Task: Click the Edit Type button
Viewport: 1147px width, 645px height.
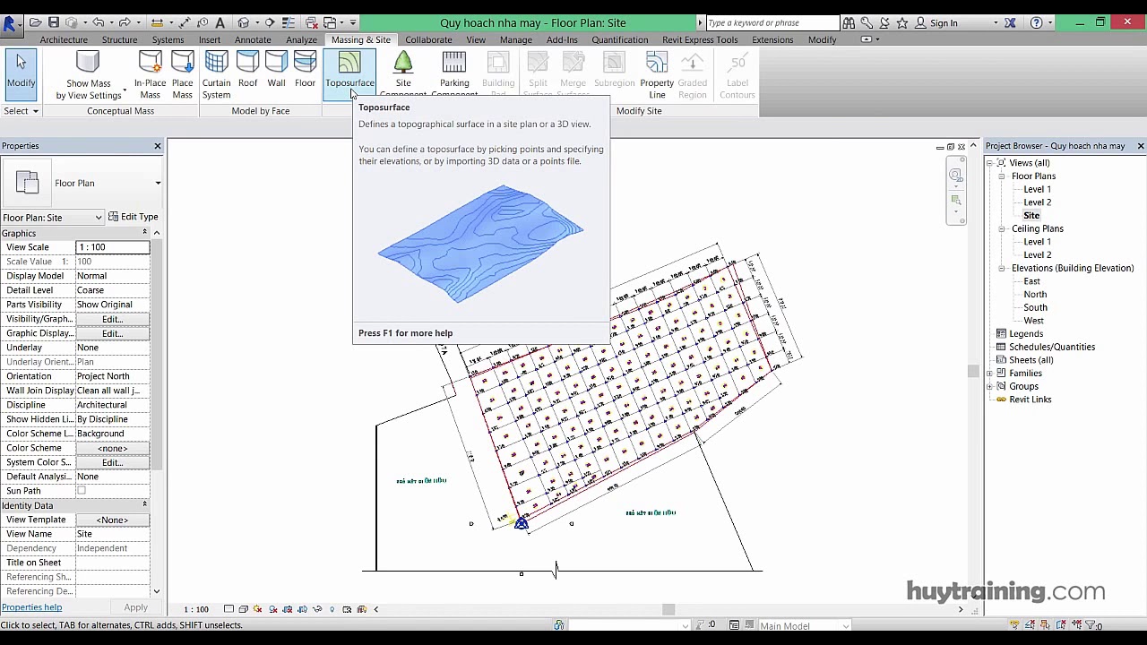Action: pos(133,217)
